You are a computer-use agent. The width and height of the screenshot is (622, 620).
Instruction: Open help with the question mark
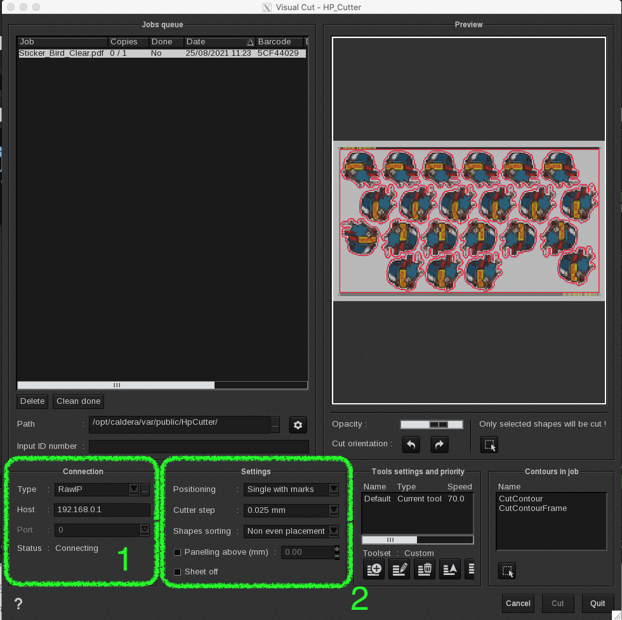click(18, 604)
